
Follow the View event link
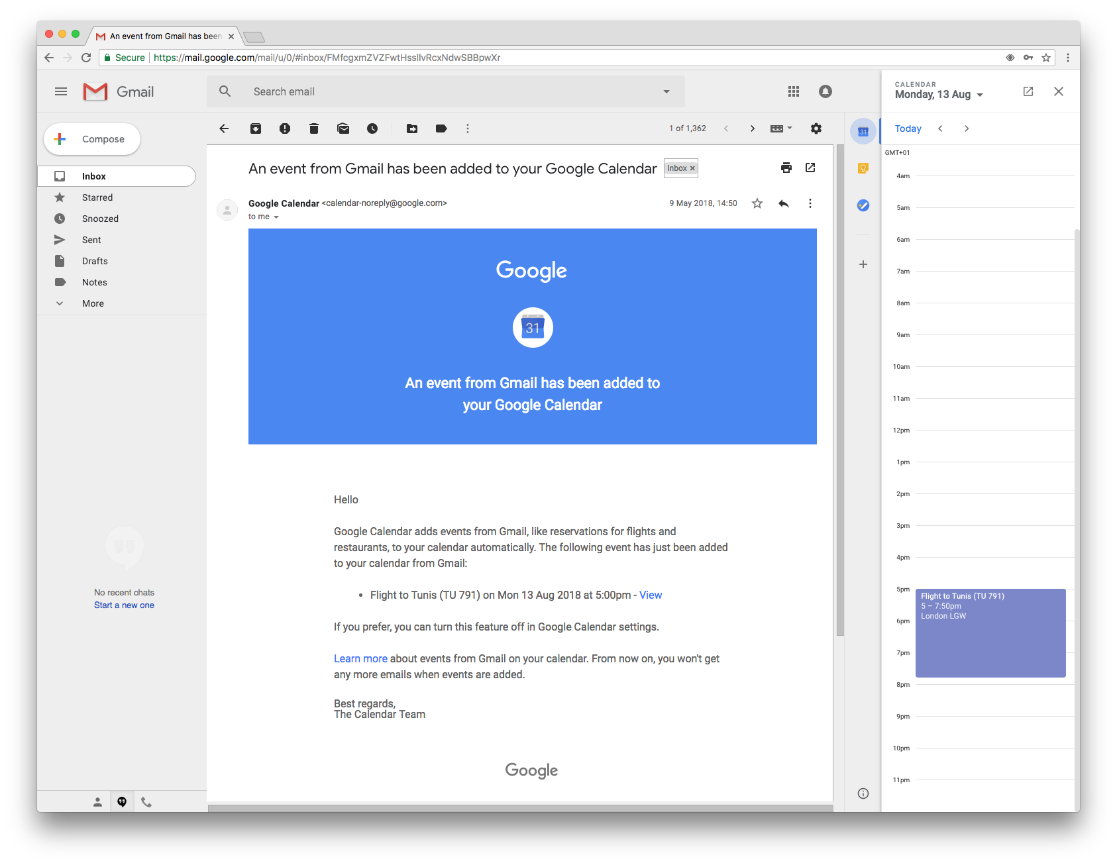(651, 595)
